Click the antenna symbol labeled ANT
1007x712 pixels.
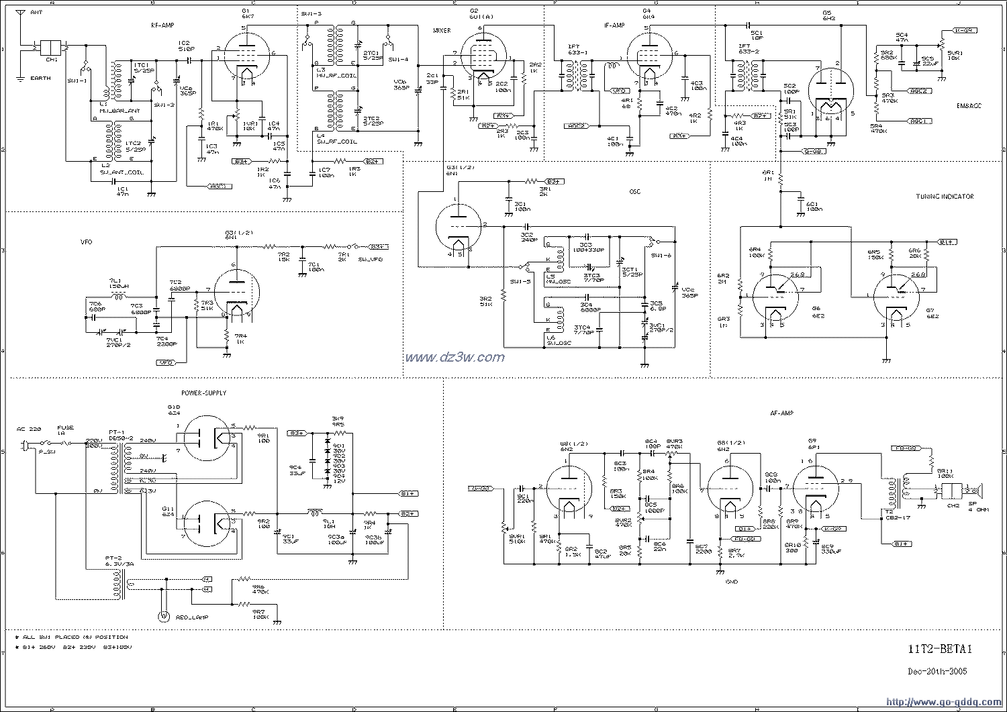tap(19, 15)
